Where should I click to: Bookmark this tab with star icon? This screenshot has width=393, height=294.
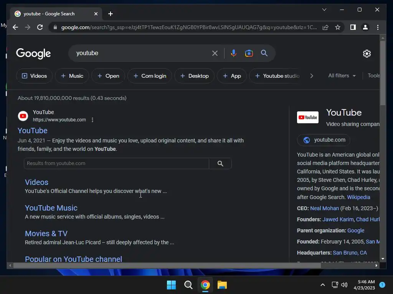pos(338,27)
